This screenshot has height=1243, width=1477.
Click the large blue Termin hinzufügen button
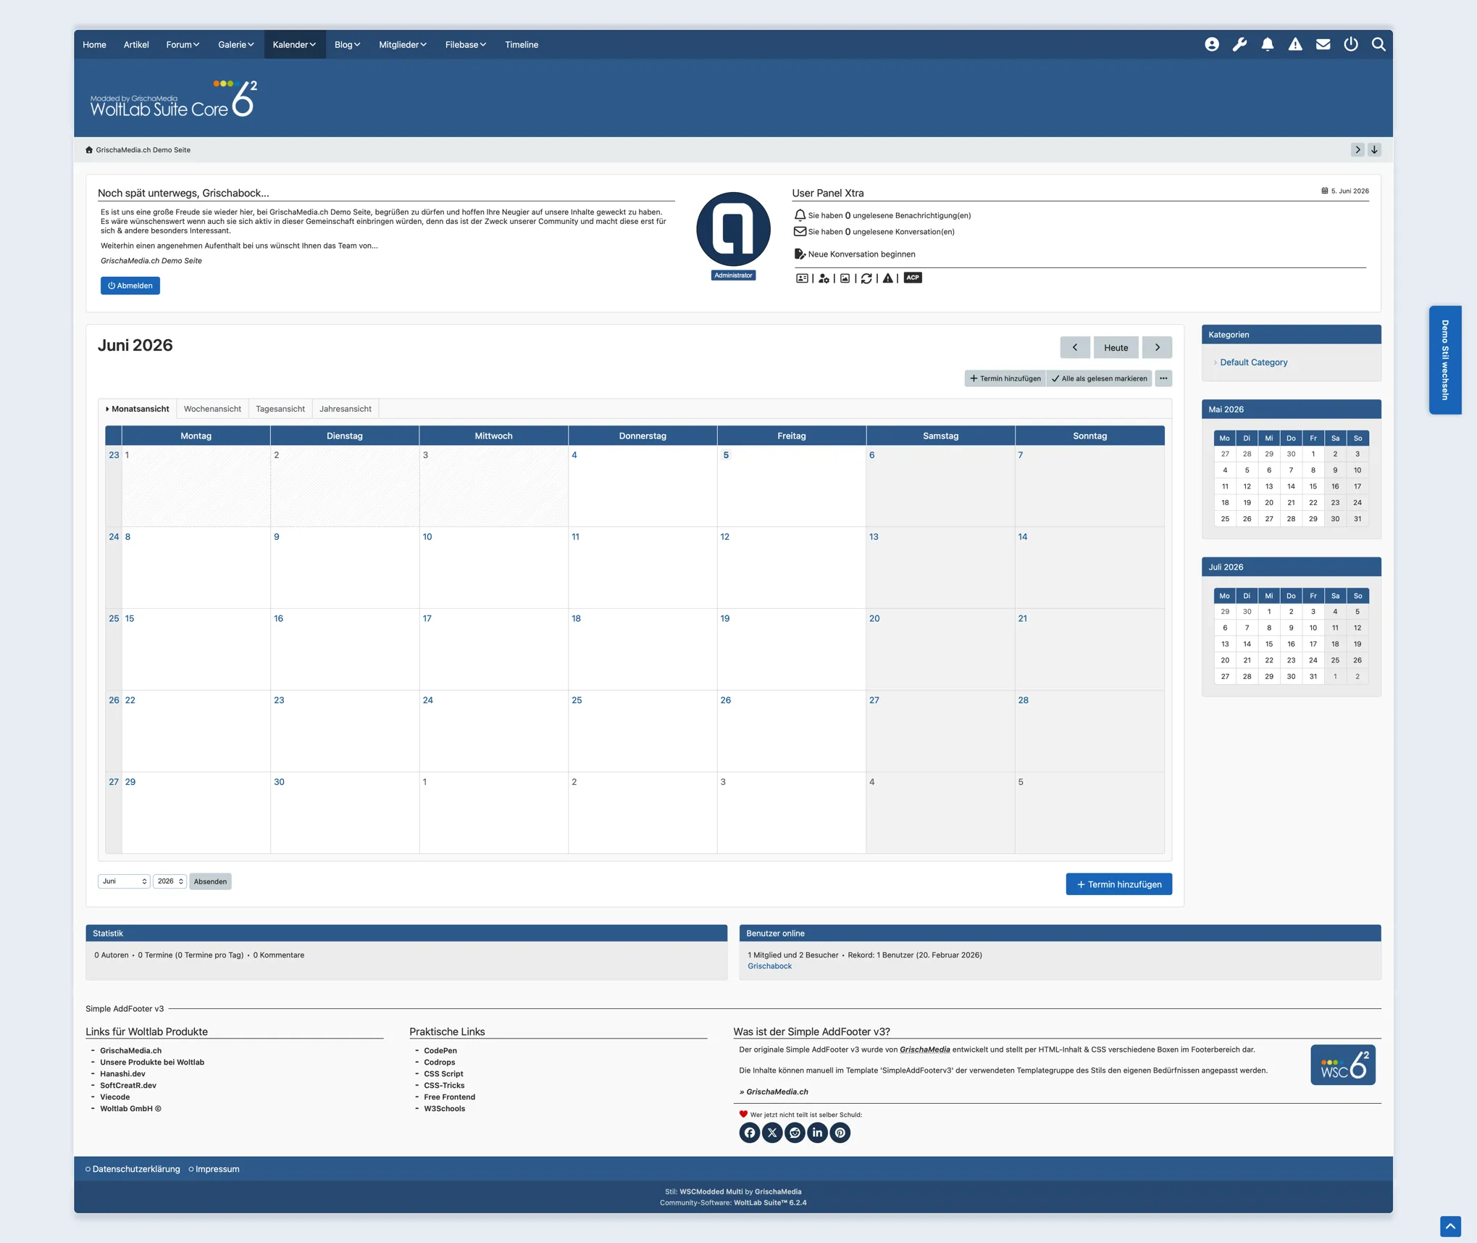(x=1118, y=884)
